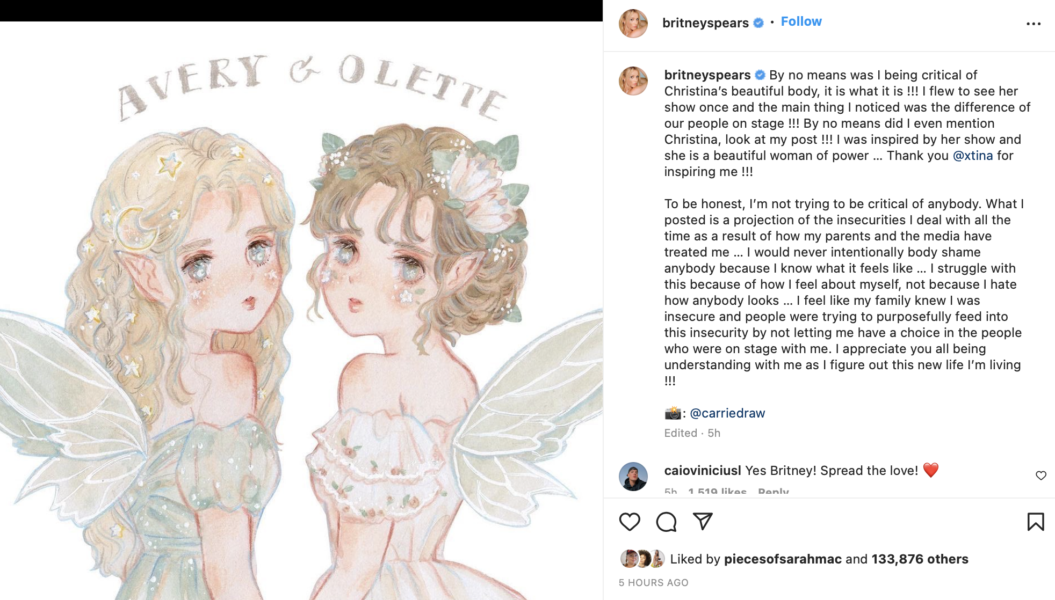Image resolution: width=1055 pixels, height=600 pixels.
Task: Open caioviniciusl commenter avatar
Action: [x=633, y=476]
